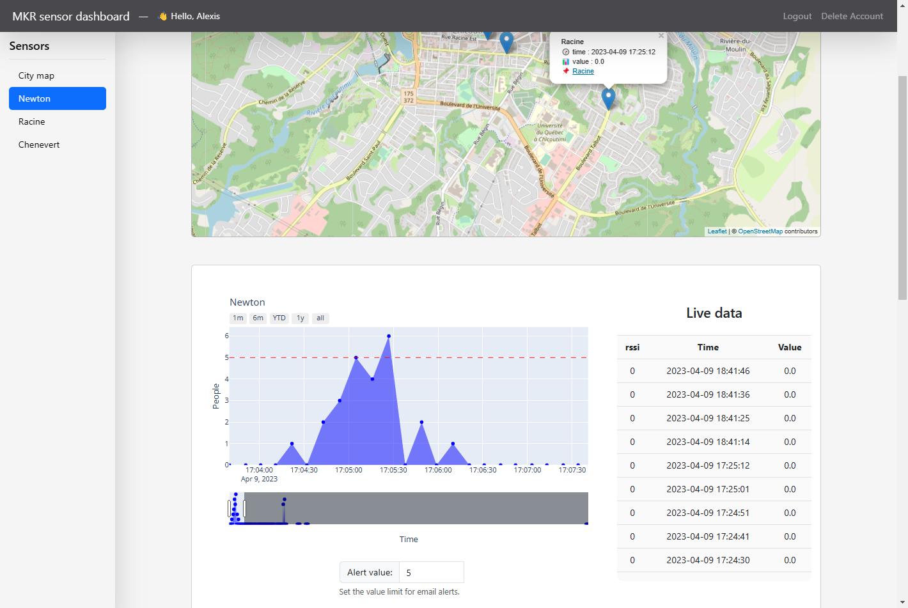Open the Racine link in the popup
The image size is (908, 608).
click(583, 71)
